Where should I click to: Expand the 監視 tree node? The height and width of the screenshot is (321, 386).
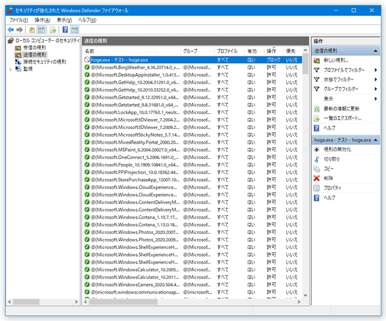point(11,69)
